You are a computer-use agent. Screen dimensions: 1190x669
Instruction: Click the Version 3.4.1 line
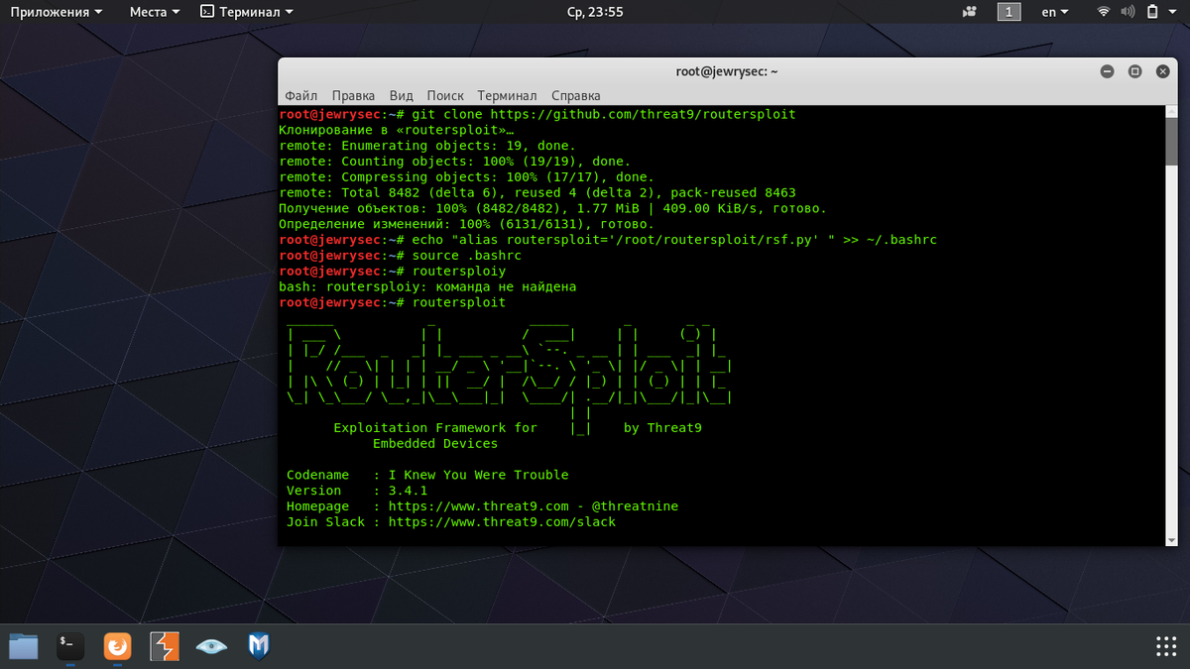[357, 490]
